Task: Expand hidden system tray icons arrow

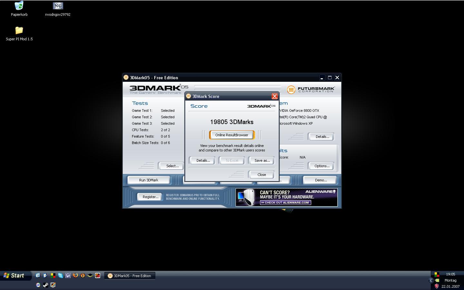Action: tap(431, 280)
